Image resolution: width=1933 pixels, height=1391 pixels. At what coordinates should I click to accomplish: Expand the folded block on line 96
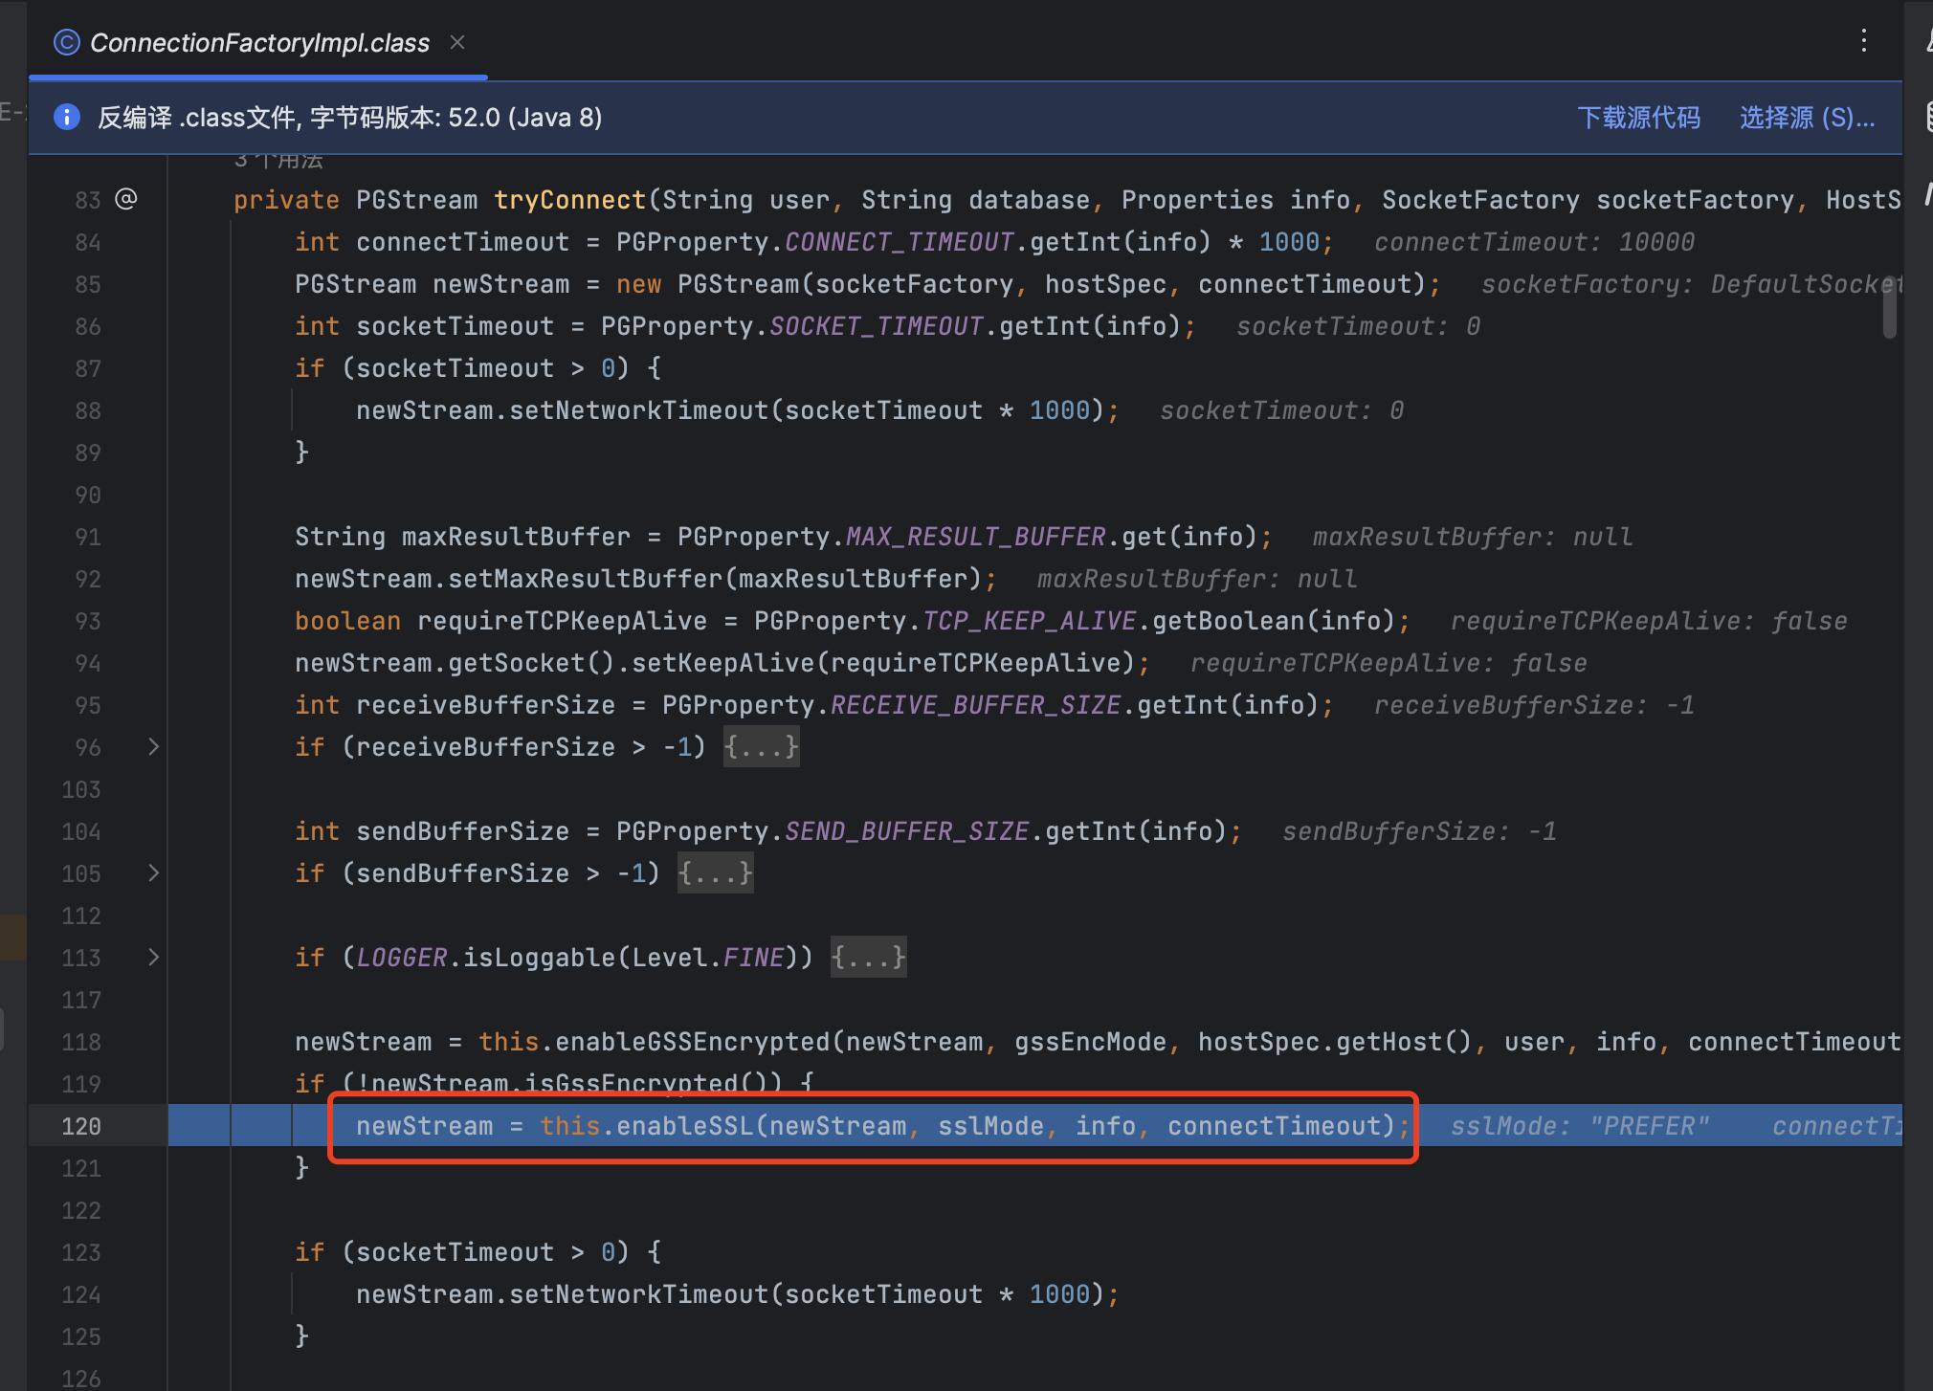point(153,747)
